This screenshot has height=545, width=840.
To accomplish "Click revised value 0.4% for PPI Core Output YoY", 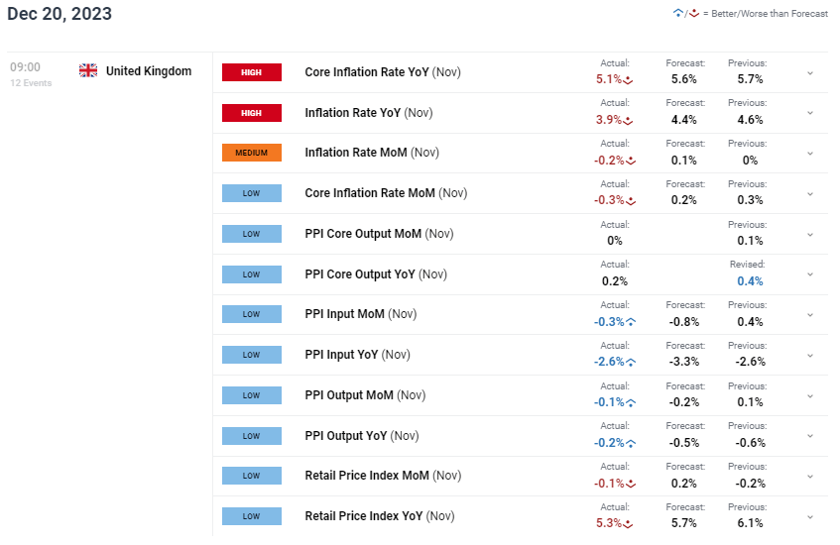I will click(750, 281).
